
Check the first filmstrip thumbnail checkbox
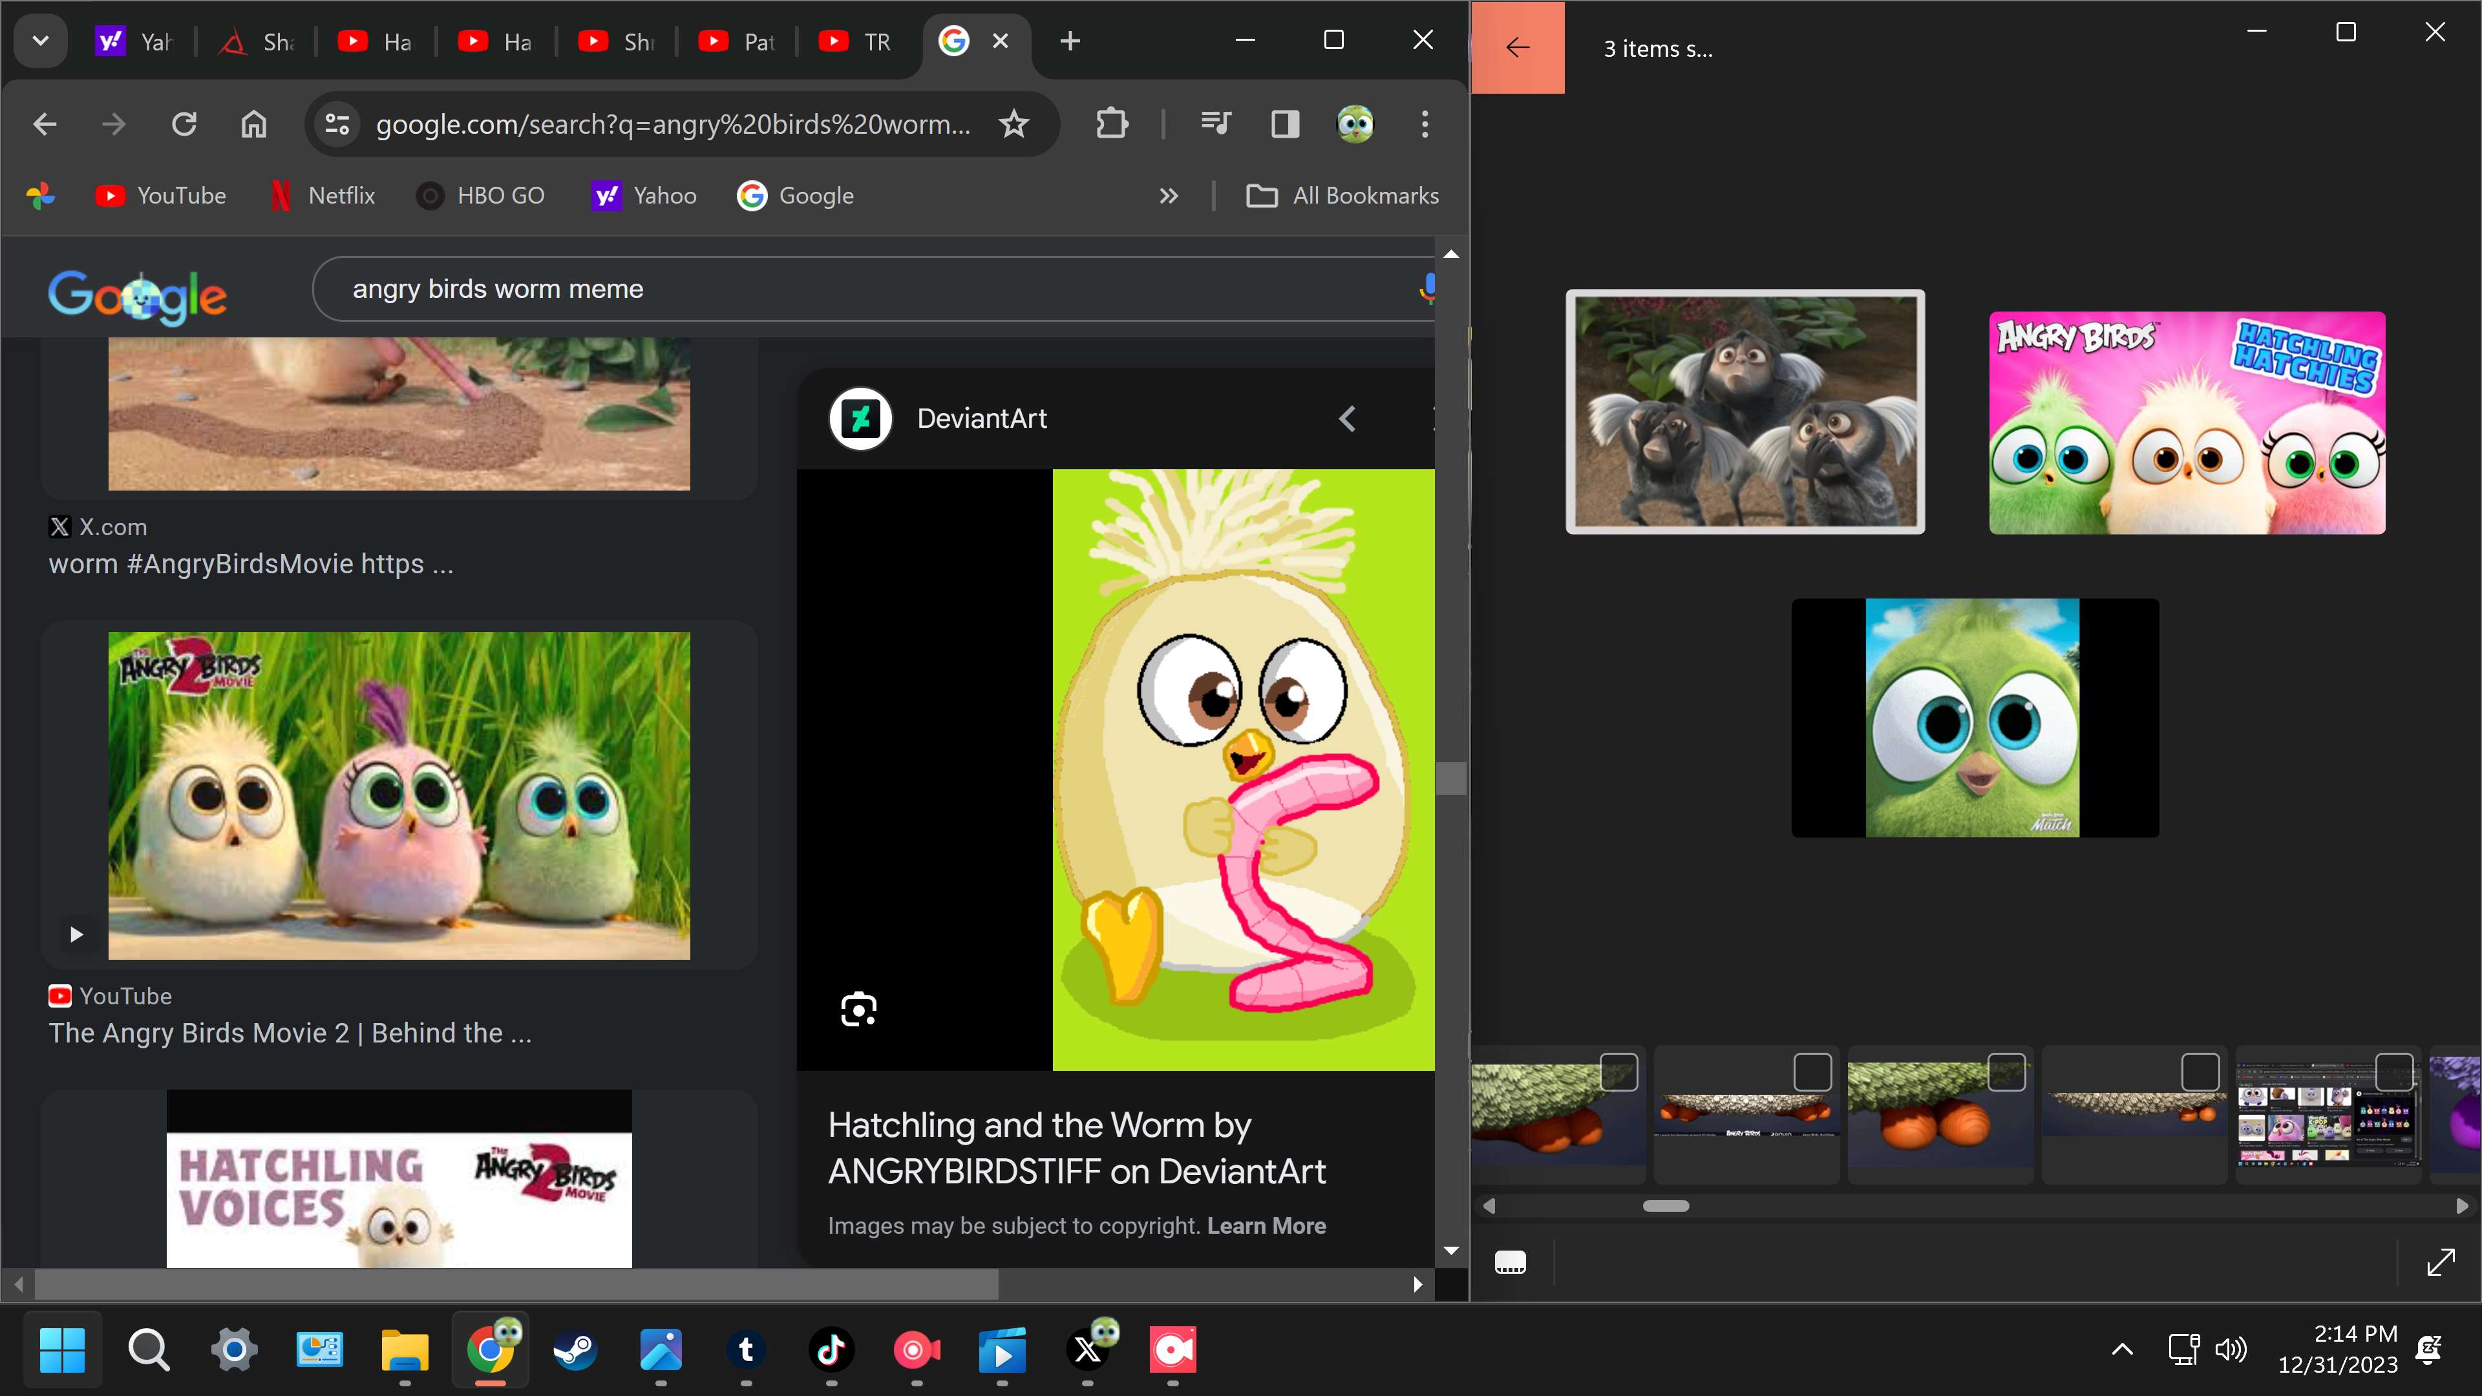pyautogui.click(x=1618, y=1072)
